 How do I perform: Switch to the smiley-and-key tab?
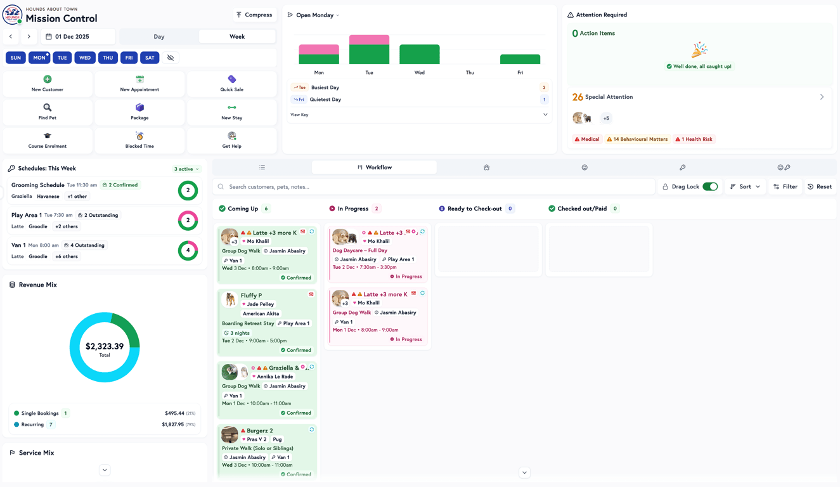point(784,167)
